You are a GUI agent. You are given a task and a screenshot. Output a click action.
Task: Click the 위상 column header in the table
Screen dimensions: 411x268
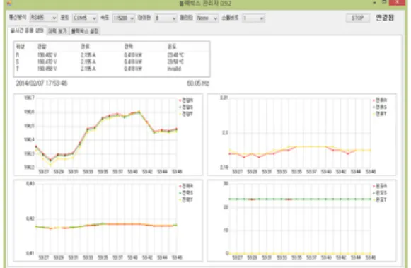tap(21, 47)
